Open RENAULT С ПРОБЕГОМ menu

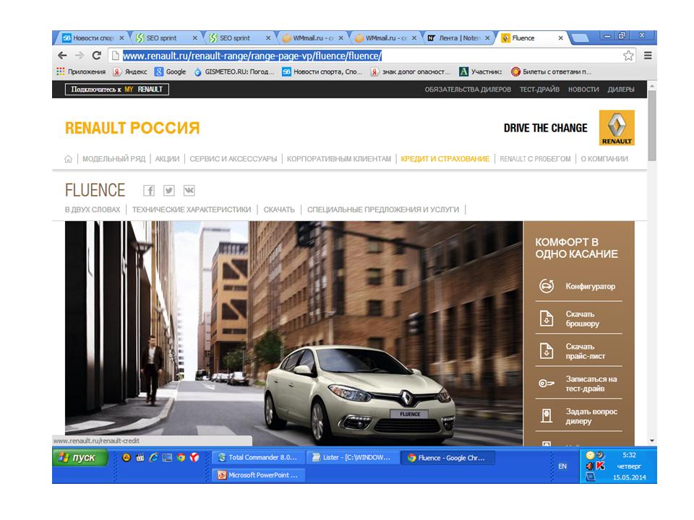tap(535, 159)
